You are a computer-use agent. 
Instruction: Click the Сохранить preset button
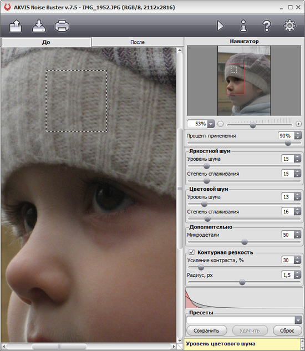206,330
